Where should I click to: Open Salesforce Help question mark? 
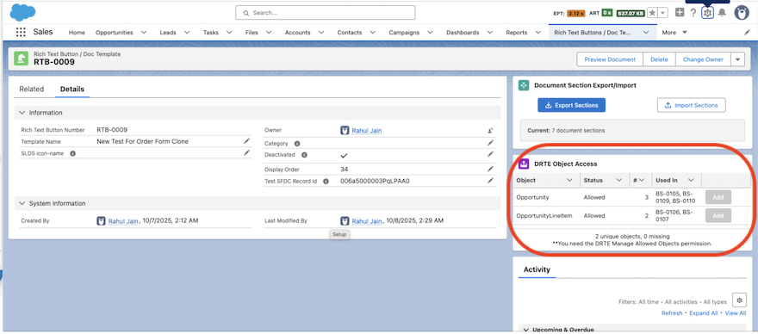pos(693,13)
